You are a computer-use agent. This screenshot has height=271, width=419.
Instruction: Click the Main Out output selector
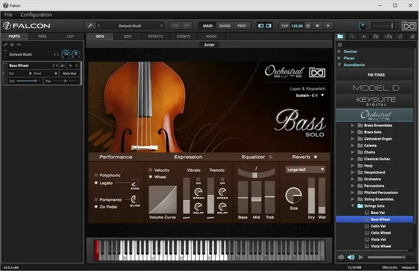pos(70,73)
